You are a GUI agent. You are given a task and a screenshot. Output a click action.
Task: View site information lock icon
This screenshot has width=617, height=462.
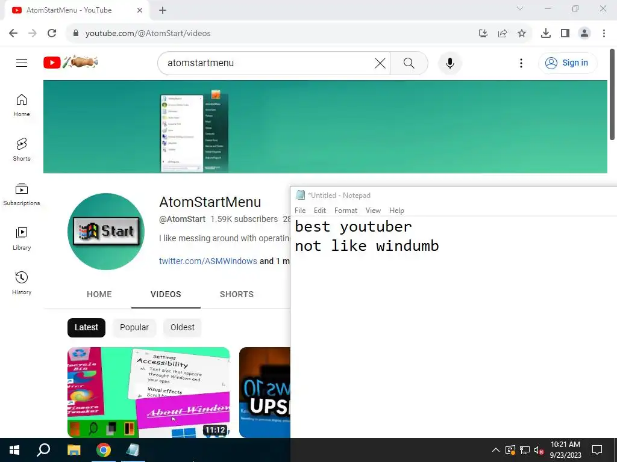pyautogui.click(x=76, y=33)
